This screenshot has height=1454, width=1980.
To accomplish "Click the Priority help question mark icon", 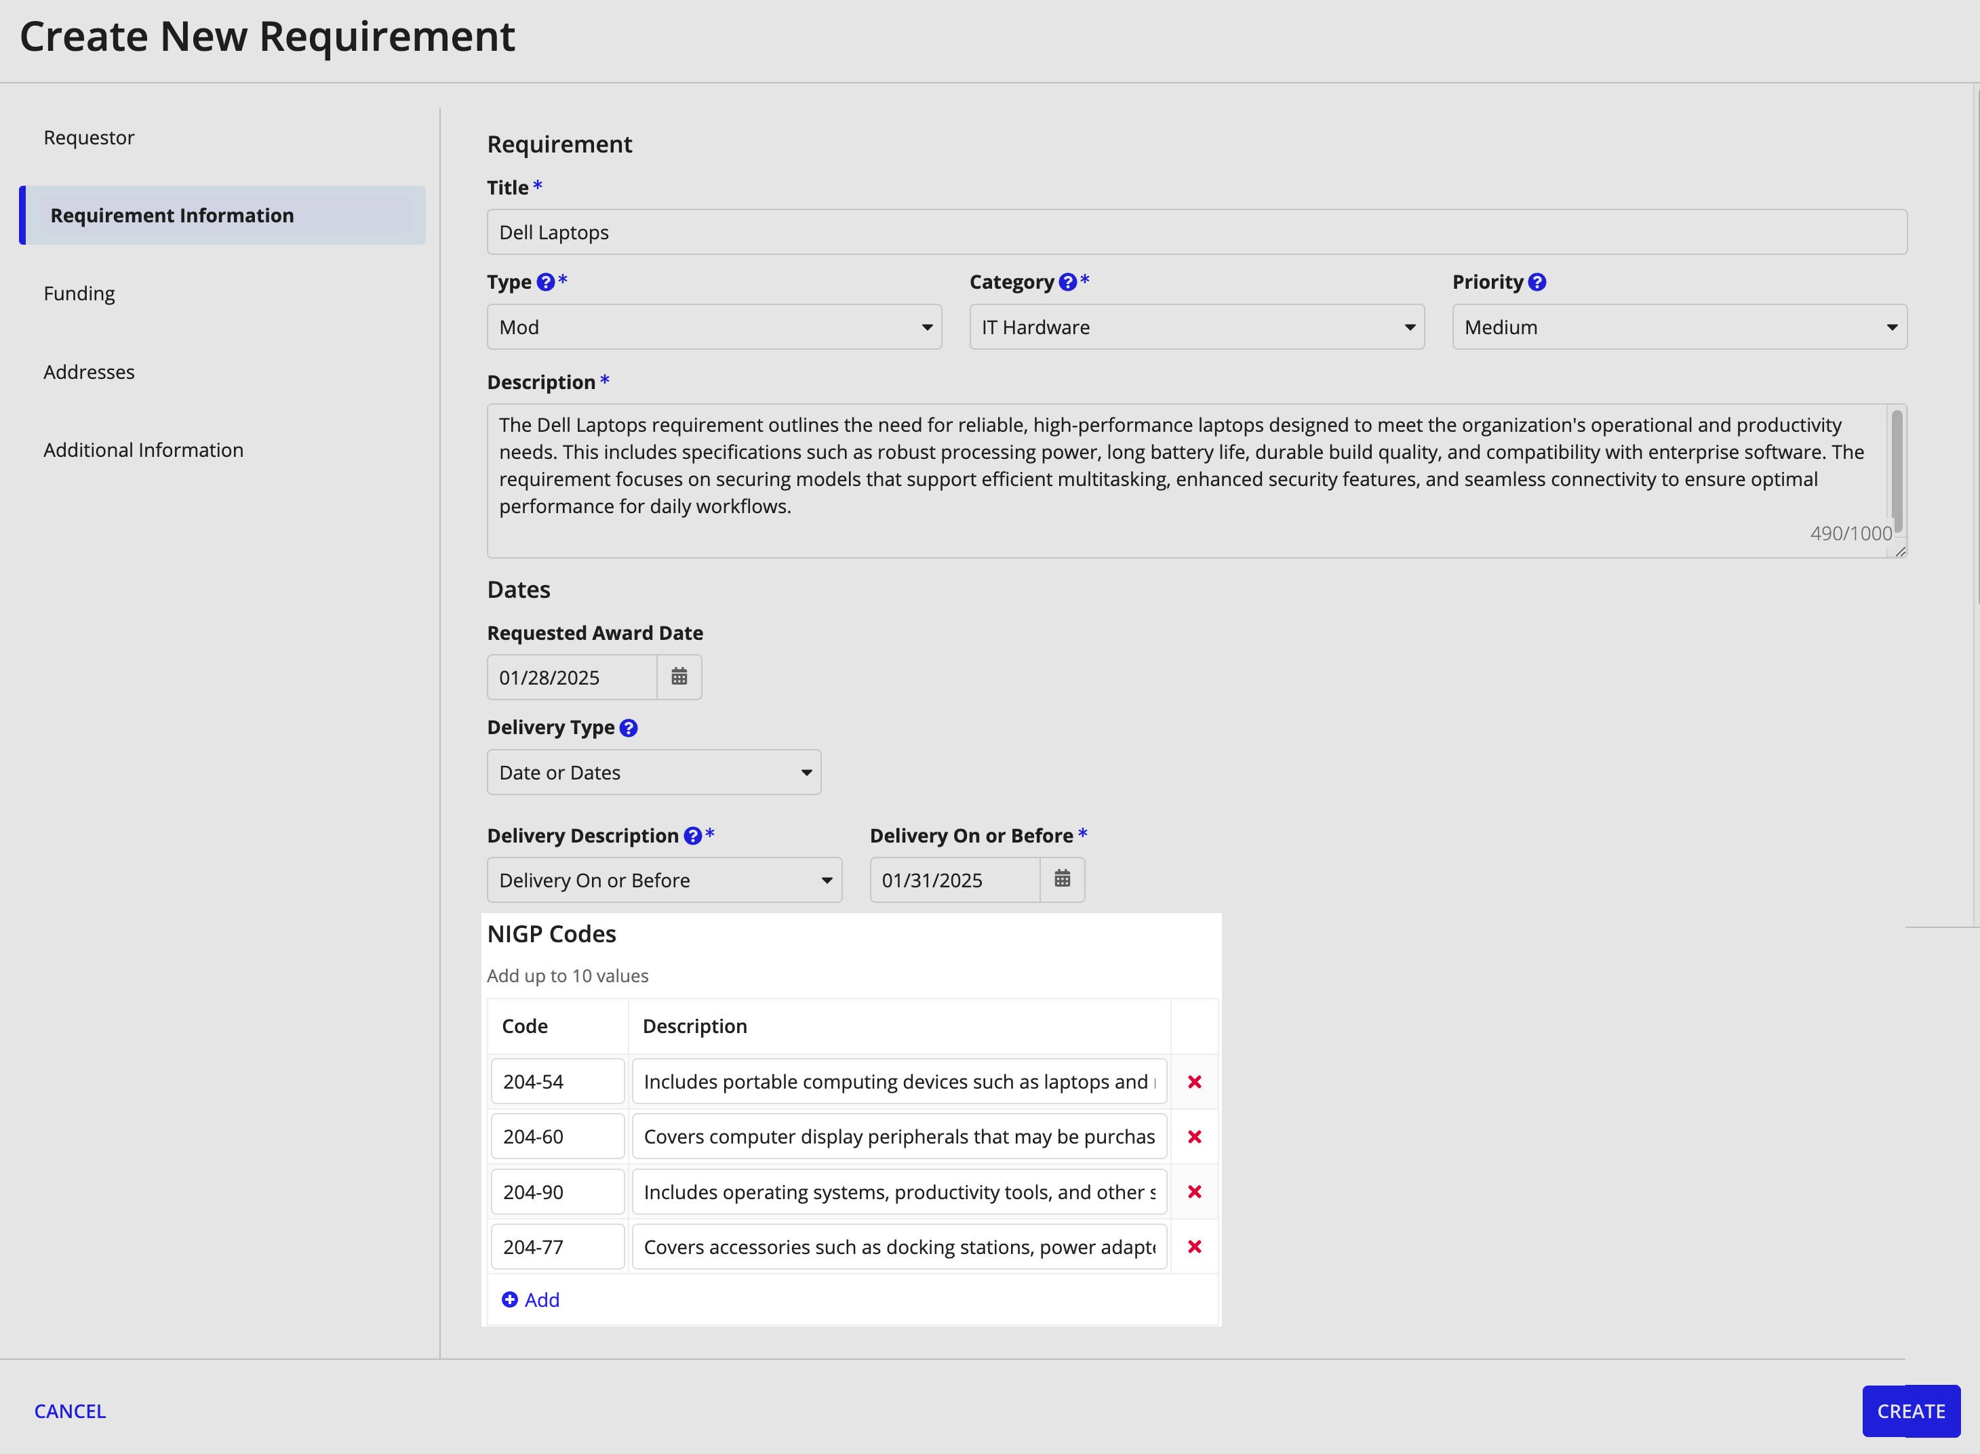I will [1537, 281].
